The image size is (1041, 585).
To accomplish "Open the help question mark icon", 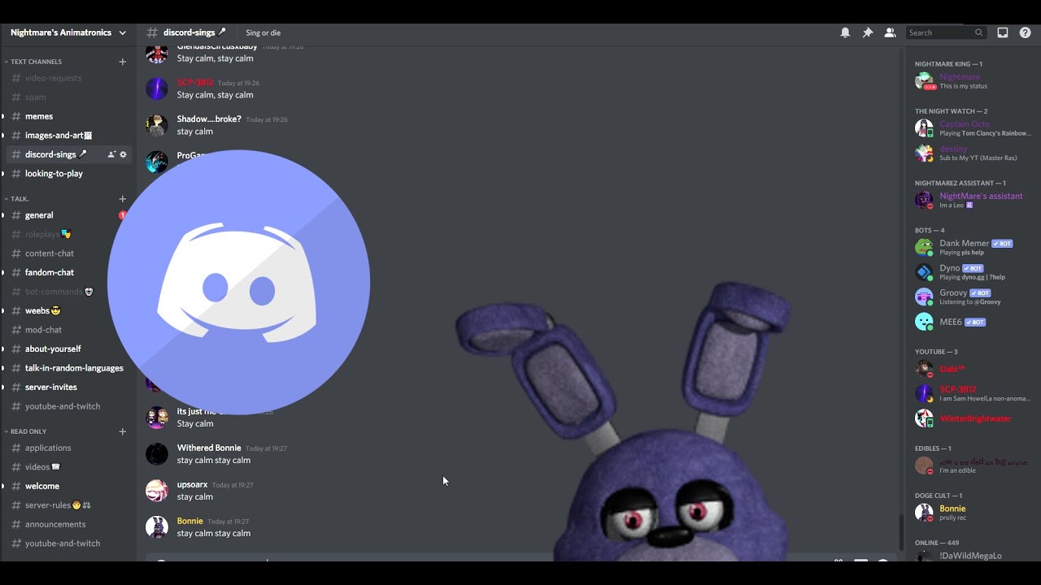I will point(1025,32).
